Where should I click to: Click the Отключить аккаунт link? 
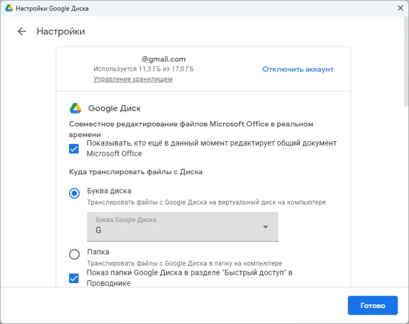298,69
